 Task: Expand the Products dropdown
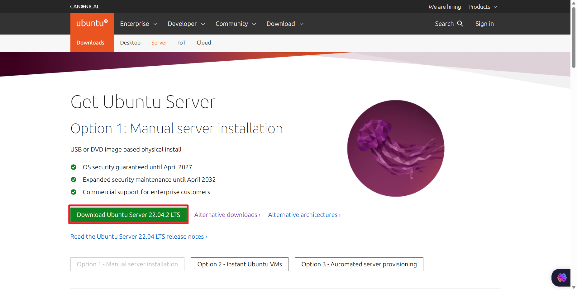tap(483, 7)
